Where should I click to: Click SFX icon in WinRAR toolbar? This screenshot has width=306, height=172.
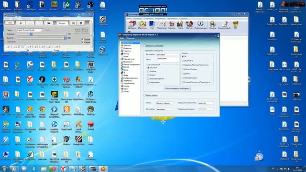(236, 25)
